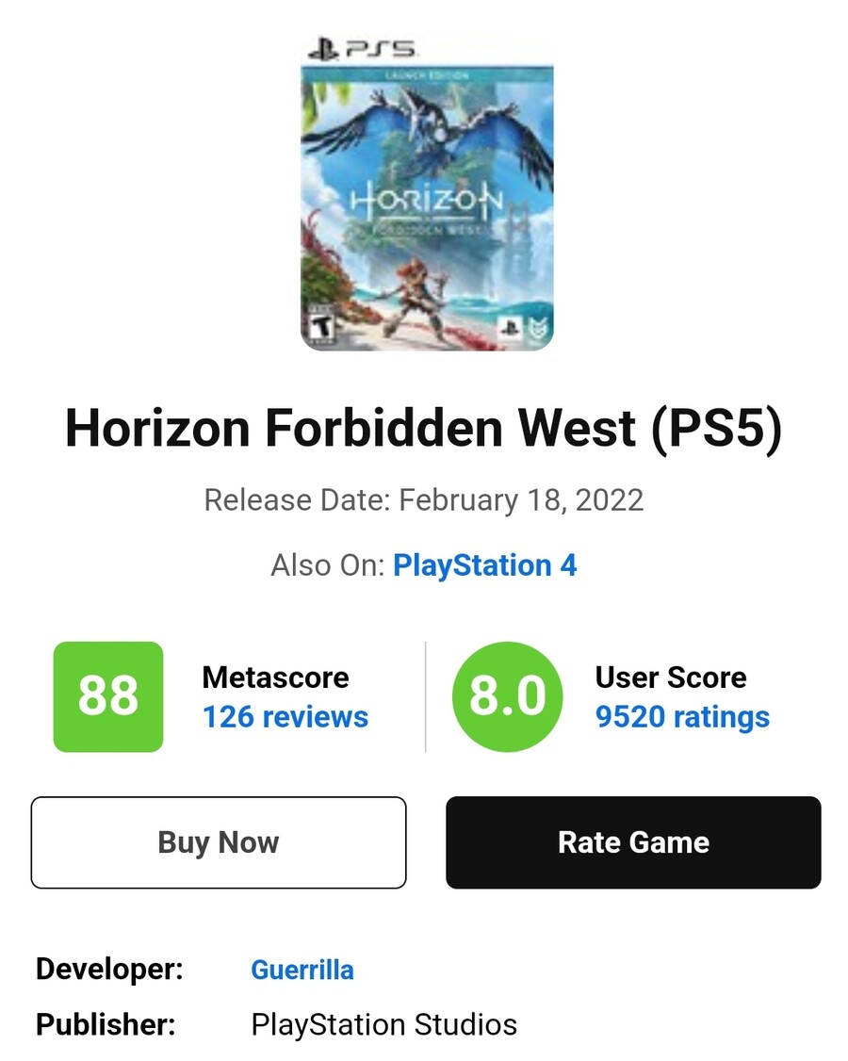Click the Metascore label text
This screenshot has height=1061, width=848.
[x=275, y=677]
